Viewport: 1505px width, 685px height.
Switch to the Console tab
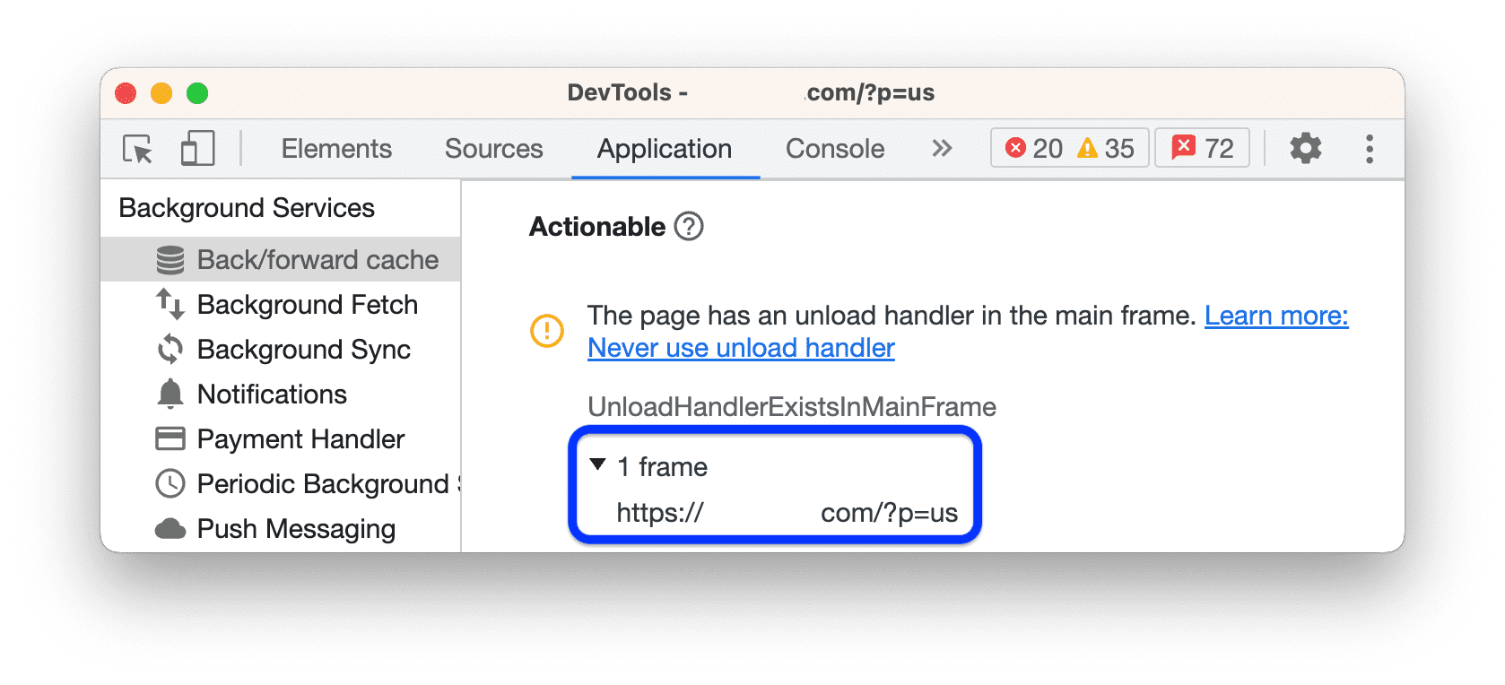834,149
